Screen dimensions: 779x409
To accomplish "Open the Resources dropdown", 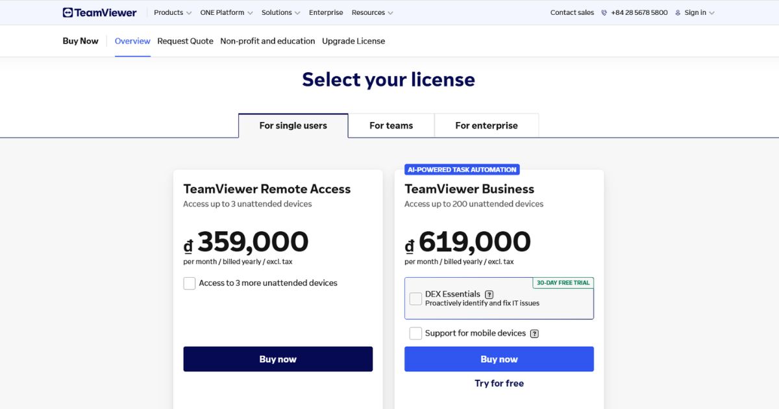I will [372, 12].
